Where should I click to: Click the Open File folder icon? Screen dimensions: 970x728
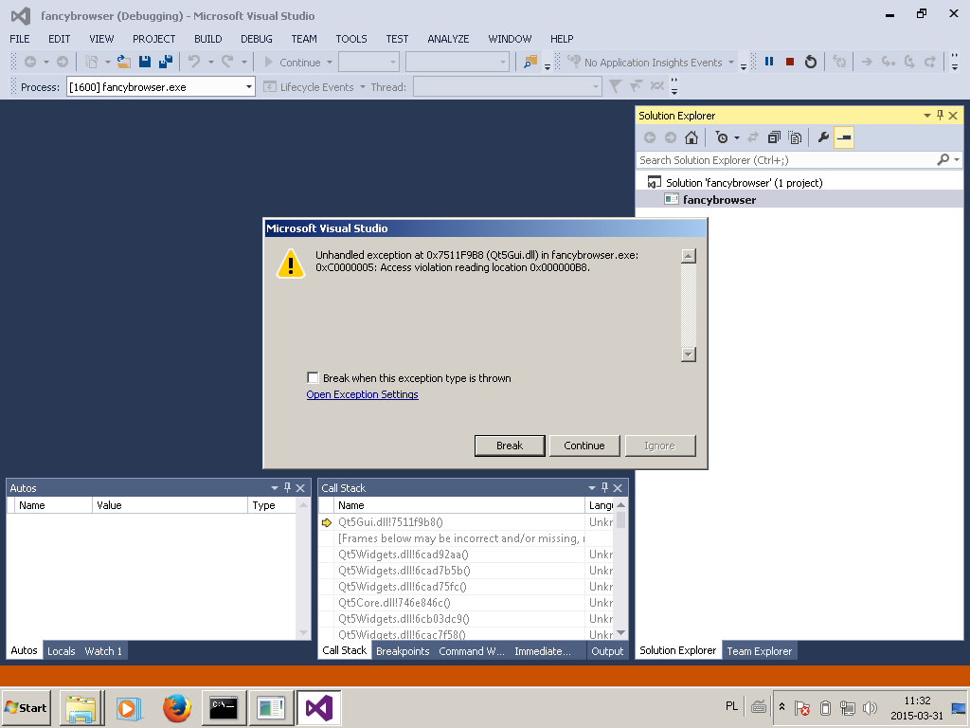pos(124,62)
